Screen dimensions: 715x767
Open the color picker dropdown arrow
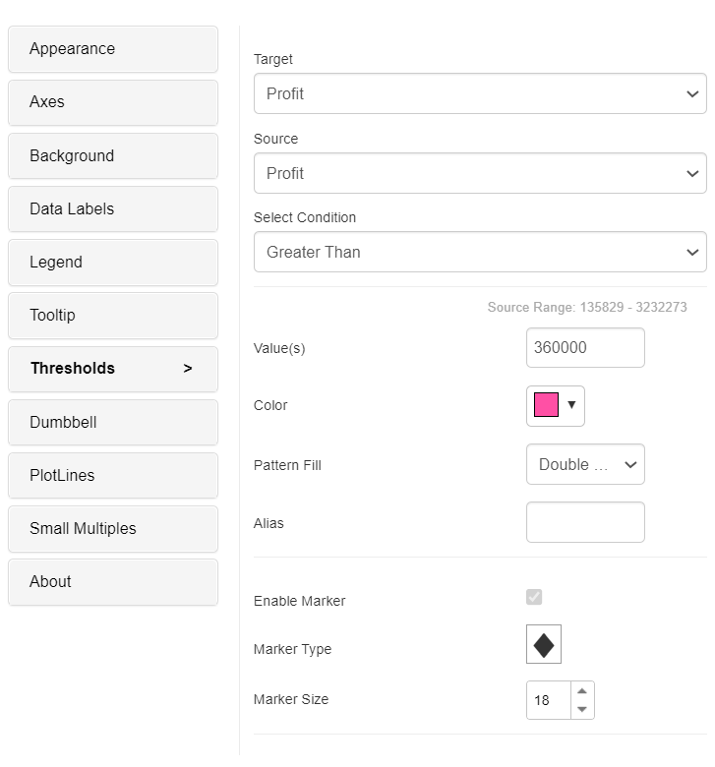click(x=571, y=405)
